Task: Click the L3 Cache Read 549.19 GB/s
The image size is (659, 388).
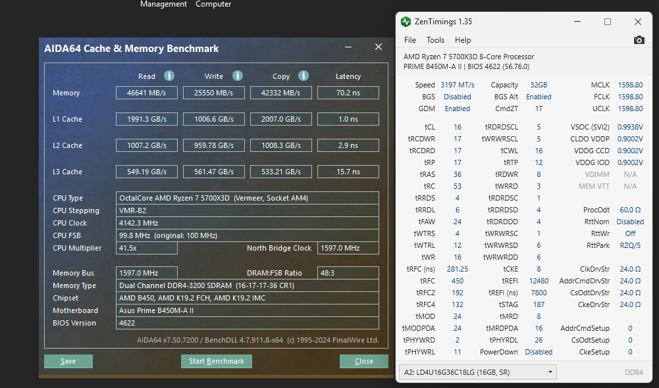Action: click(x=147, y=172)
